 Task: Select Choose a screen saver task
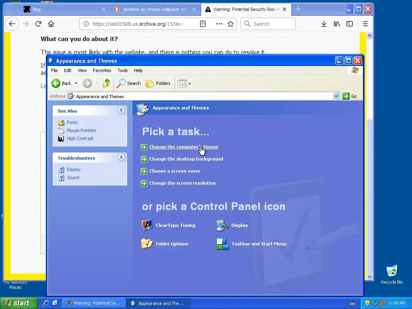(x=175, y=171)
